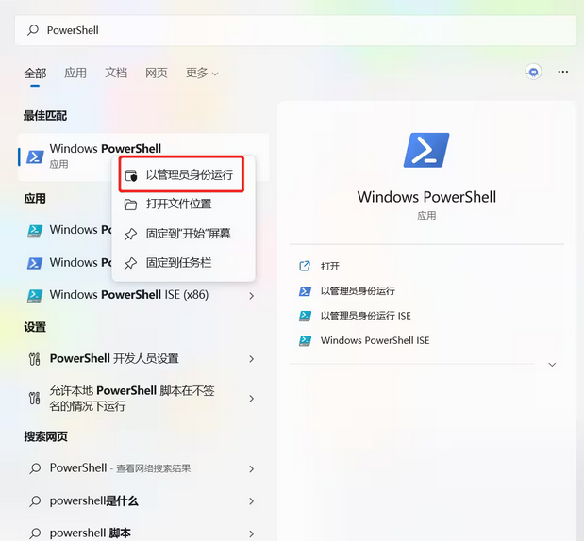
Task: Click icon beside details Windows PowerShell ISE
Action: click(x=305, y=341)
